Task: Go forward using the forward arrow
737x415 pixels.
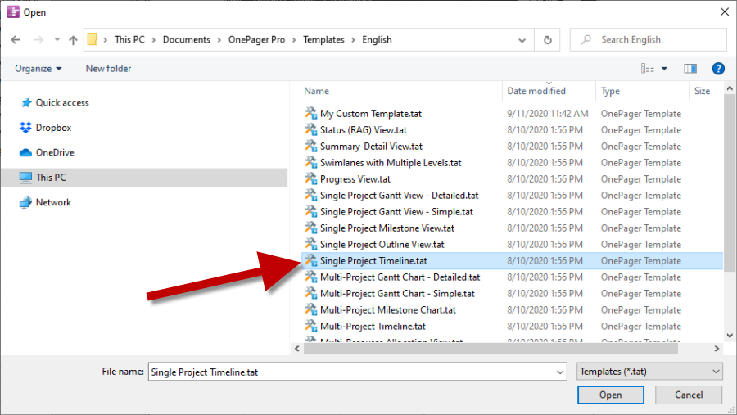Action: [x=38, y=40]
